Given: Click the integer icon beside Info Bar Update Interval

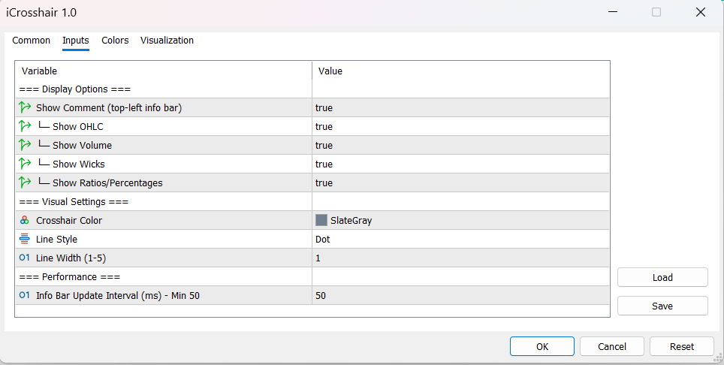Looking at the screenshot, I should pos(25,295).
